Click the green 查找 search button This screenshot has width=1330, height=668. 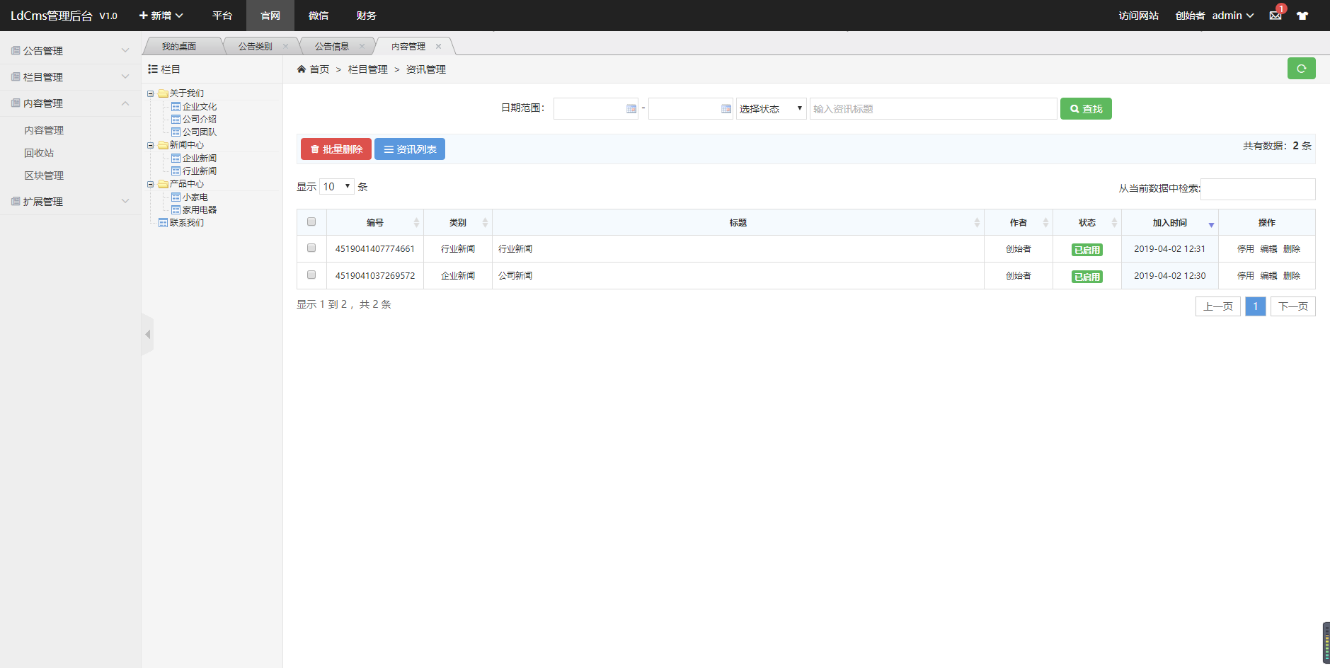[1086, 109]
